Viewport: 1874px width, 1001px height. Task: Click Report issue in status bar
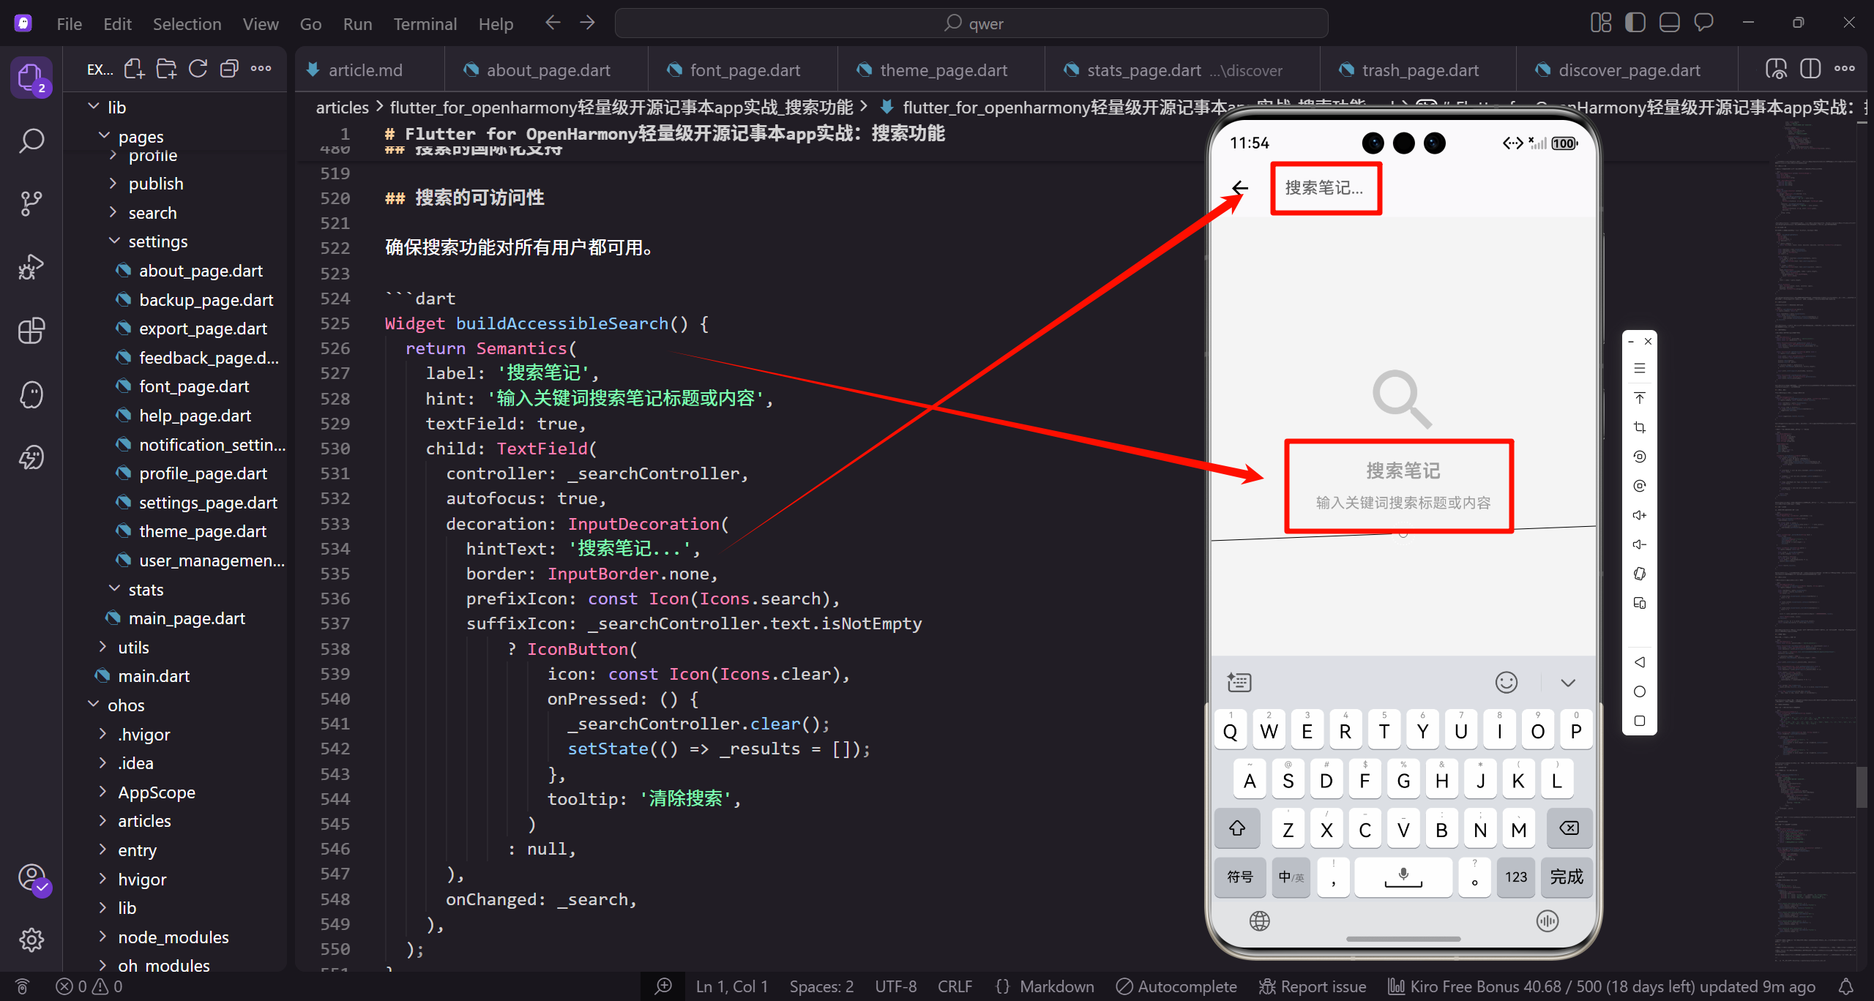[1313, 986]
